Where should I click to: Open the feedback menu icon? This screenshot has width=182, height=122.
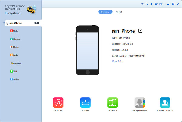click(161, 4)
